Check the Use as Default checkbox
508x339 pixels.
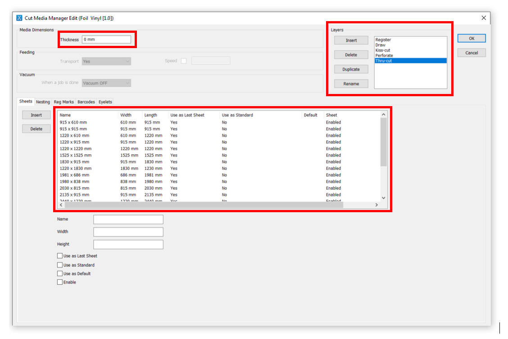click(x=59, y=274)
